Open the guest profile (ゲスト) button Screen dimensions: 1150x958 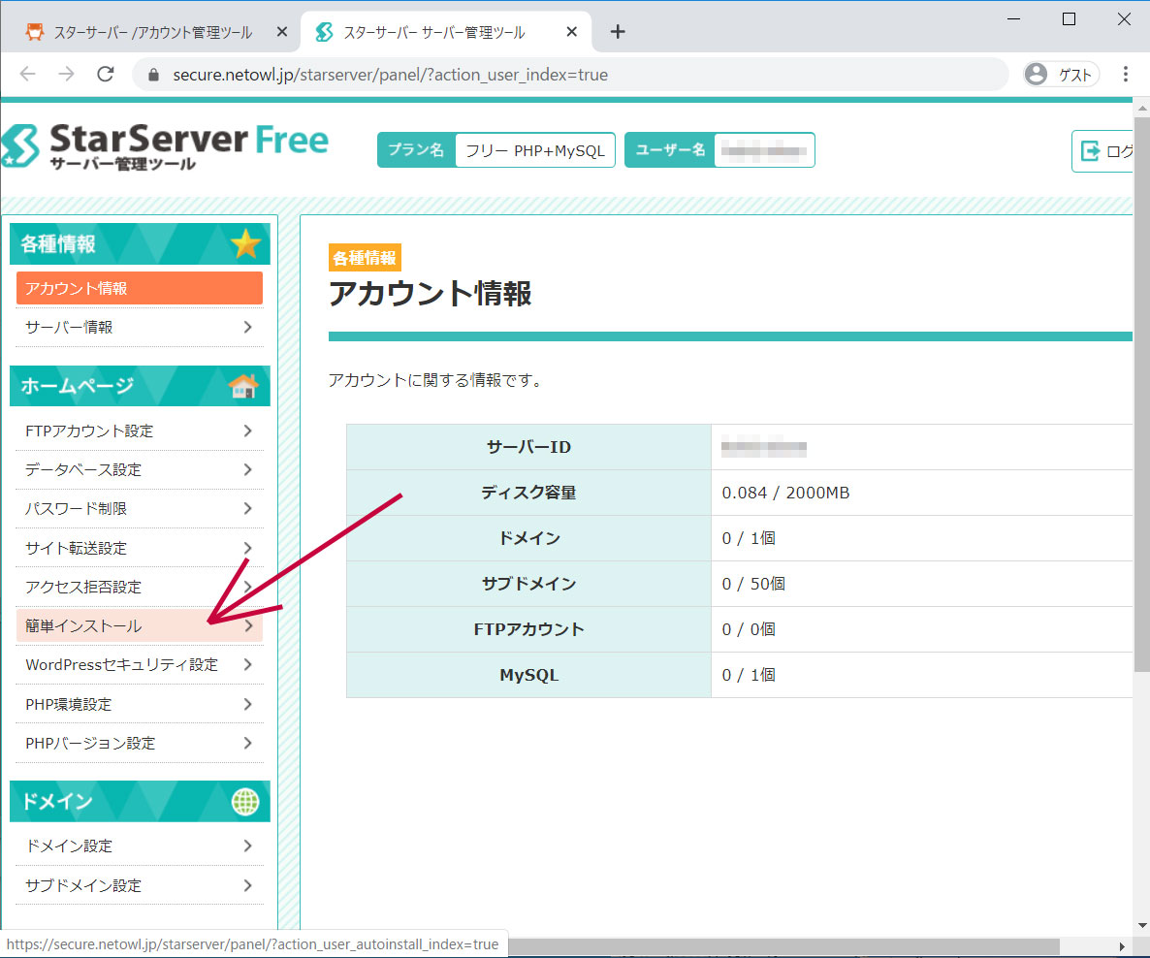coord(1061,74)
